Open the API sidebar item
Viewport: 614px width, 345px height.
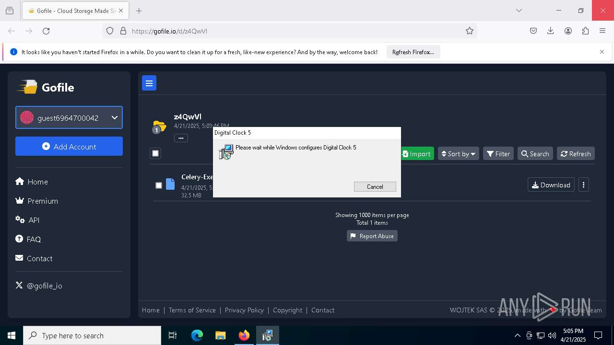(x=27, y=220)
